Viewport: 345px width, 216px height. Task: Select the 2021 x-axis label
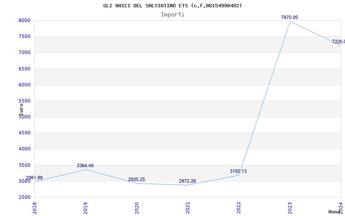point(188,208)
